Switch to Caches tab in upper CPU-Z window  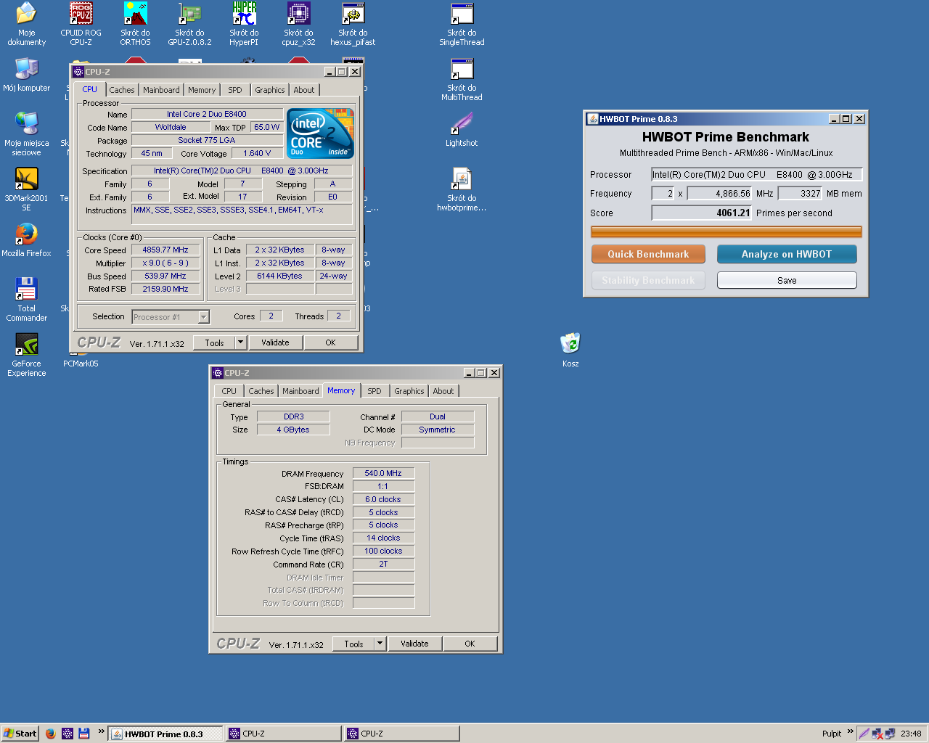pyautogui.click(x=122, y=90)
